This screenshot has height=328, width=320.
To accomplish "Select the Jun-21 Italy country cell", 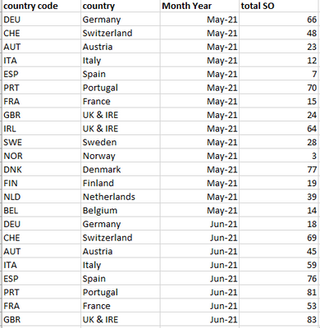I will click(x=121, y=265).
